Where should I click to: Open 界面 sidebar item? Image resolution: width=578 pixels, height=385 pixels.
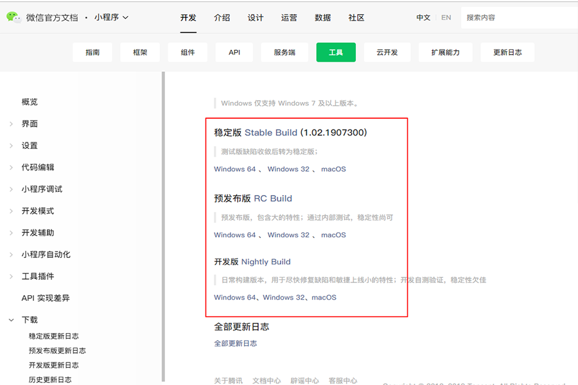pos(30,124)
